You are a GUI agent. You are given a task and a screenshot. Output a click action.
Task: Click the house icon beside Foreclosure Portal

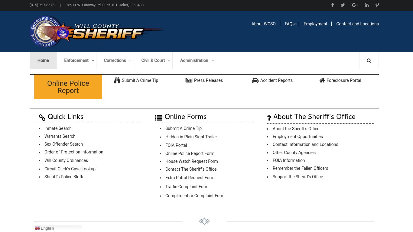click(322, 80)
